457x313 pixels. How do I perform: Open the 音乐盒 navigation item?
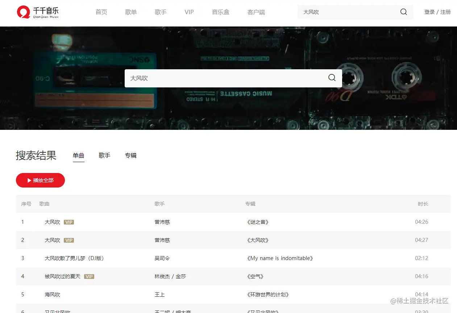point(221,12)
